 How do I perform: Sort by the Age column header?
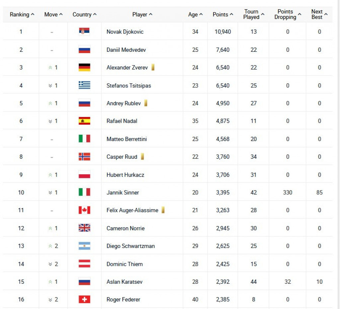pos(195,15)
